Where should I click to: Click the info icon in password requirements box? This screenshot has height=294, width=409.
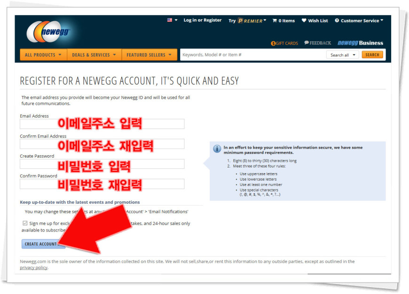click(217, 149)
